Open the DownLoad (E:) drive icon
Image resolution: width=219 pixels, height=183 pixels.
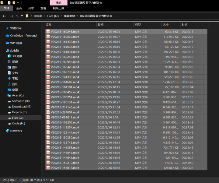click(9, 107)
